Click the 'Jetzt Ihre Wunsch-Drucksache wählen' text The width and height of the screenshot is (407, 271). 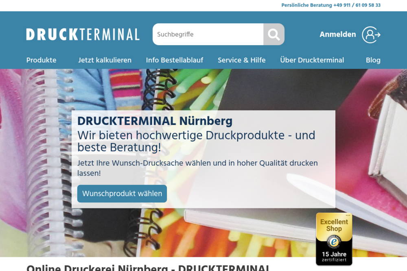click(197, 168)
